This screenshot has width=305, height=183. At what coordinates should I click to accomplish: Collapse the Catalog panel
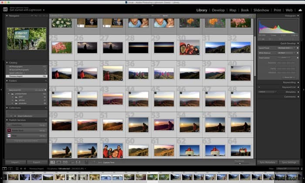pyautogui.click(x=7, y=63)
